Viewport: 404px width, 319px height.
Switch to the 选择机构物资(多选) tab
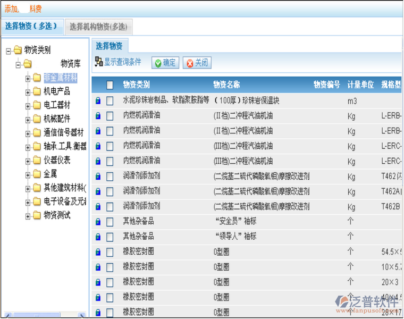pyautogui.click(x=98, y=27)
